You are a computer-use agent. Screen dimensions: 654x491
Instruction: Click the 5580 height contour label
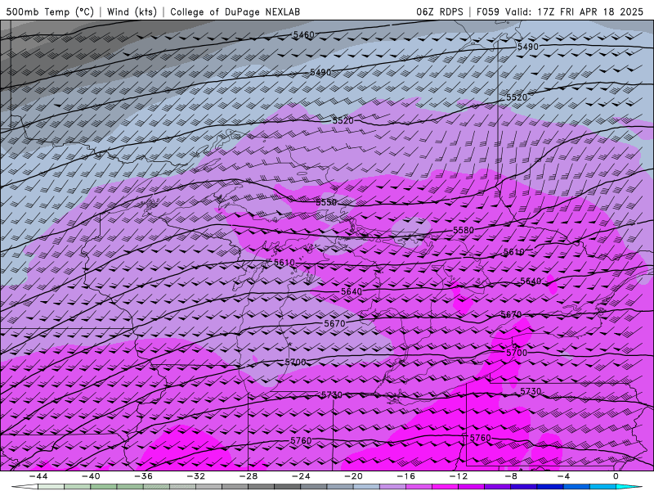pos(464,231)
